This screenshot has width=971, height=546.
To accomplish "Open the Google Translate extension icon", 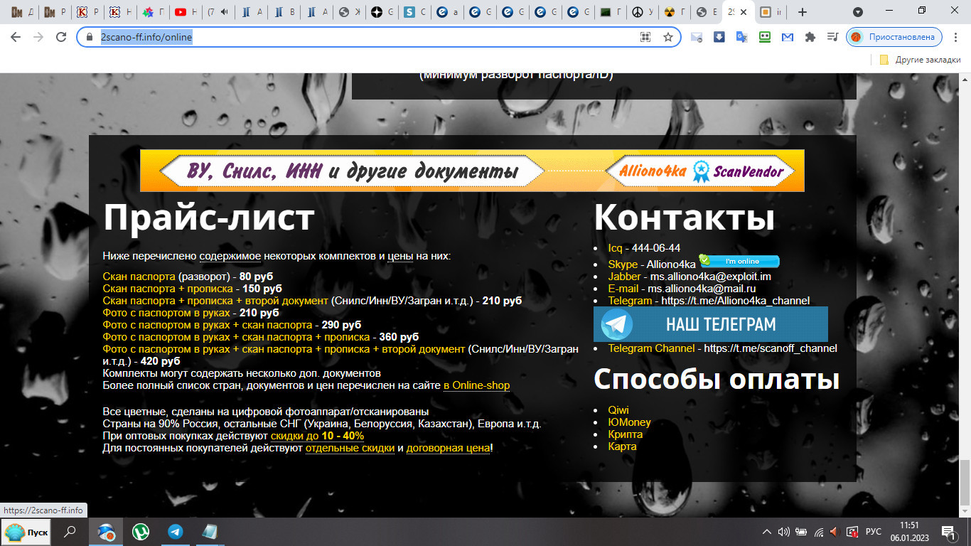I will (x=741, y=37).
